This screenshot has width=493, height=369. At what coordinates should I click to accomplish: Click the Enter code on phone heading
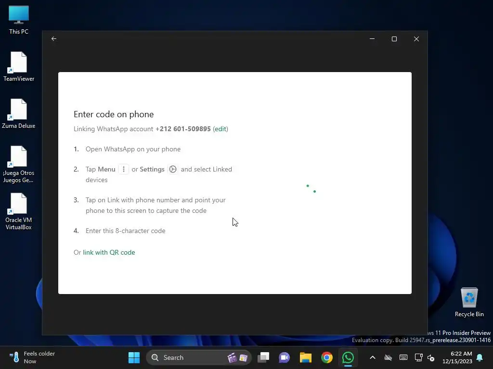114,114
